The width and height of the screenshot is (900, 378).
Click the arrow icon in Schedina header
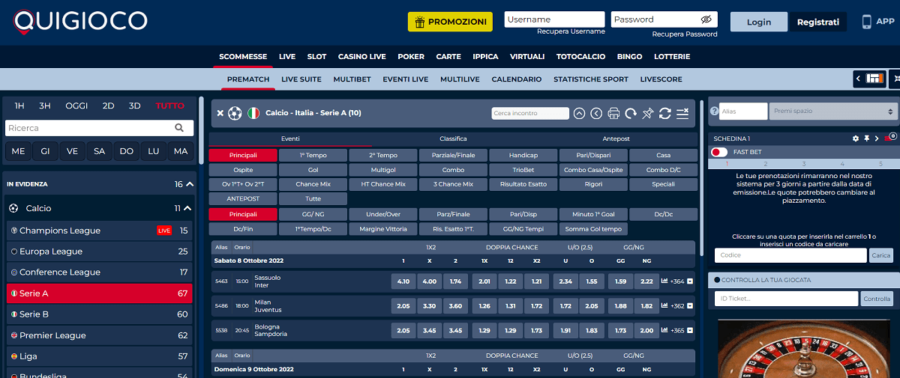tap(876, 138)
